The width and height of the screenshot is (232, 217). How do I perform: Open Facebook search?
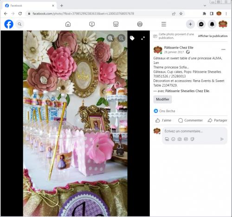pos(19,24)
